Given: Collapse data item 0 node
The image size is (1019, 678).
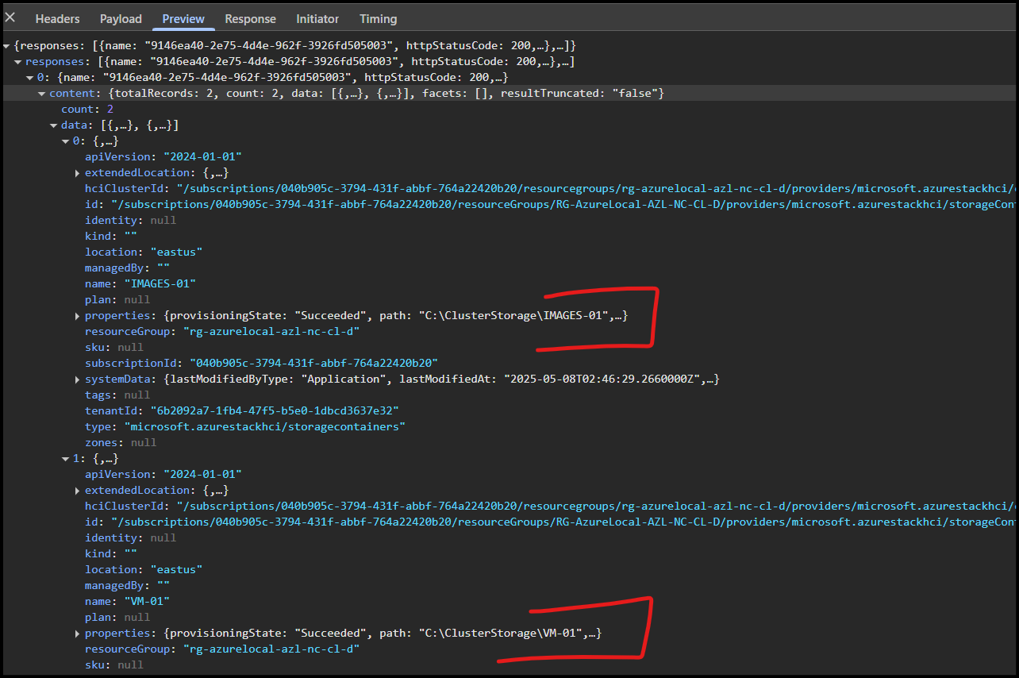Looking at the screenshot, I should (66, 141).
